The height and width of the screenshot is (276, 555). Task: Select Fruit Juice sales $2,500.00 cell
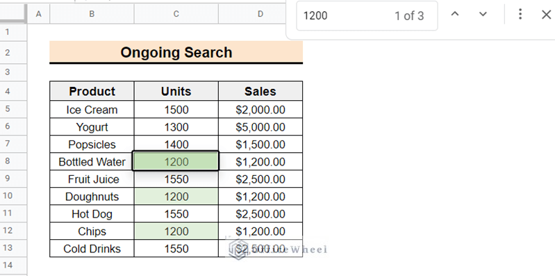260,179
